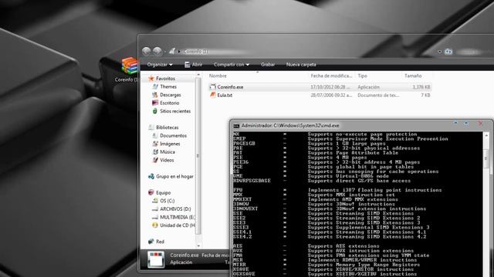Create a Nueva carpeta
This screenshot has width=494, height=277.
(x=301, y=65)
